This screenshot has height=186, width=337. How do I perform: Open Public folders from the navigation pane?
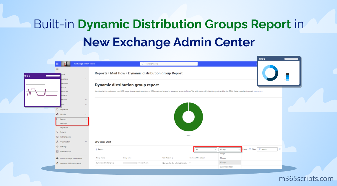click(x=65, y=137)
